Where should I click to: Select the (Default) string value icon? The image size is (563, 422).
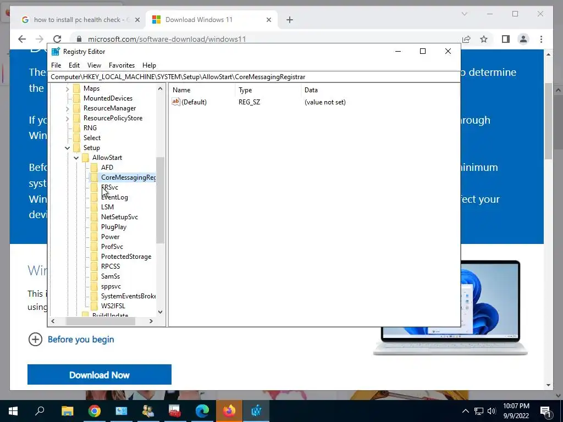[x=175, y=102]
